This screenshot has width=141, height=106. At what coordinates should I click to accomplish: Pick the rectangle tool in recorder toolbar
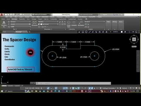(x=83, y=32)
